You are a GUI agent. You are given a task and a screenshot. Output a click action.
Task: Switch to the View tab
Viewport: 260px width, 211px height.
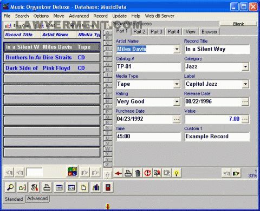pyautogui.click(x=190, y=32)
